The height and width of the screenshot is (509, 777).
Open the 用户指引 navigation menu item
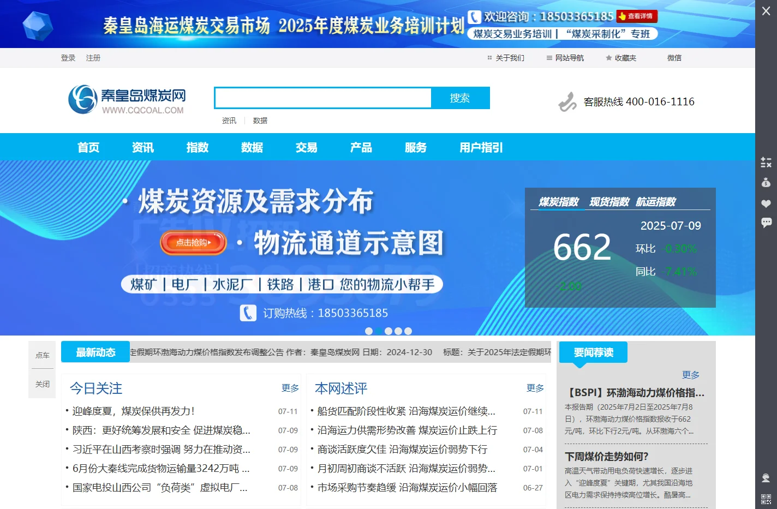[481, 147]
